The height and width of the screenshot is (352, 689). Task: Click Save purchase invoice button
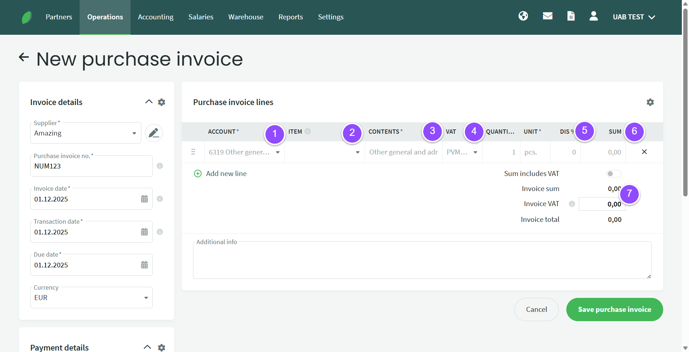pyautogui.click(x=614, y=309)
